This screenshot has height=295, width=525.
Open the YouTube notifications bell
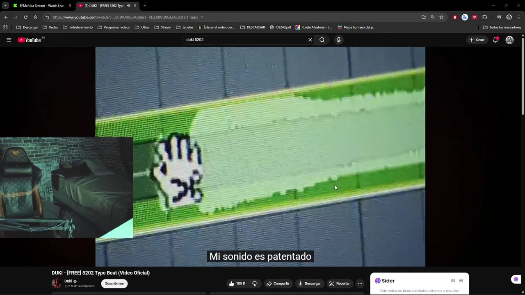click(x=495, y=40)
